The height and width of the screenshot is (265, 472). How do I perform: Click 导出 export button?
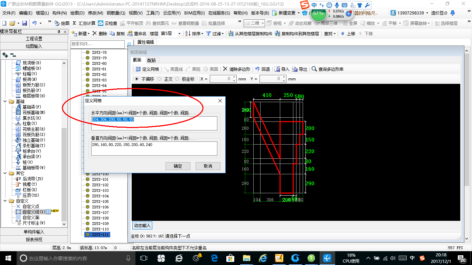[x=300, y=69]
